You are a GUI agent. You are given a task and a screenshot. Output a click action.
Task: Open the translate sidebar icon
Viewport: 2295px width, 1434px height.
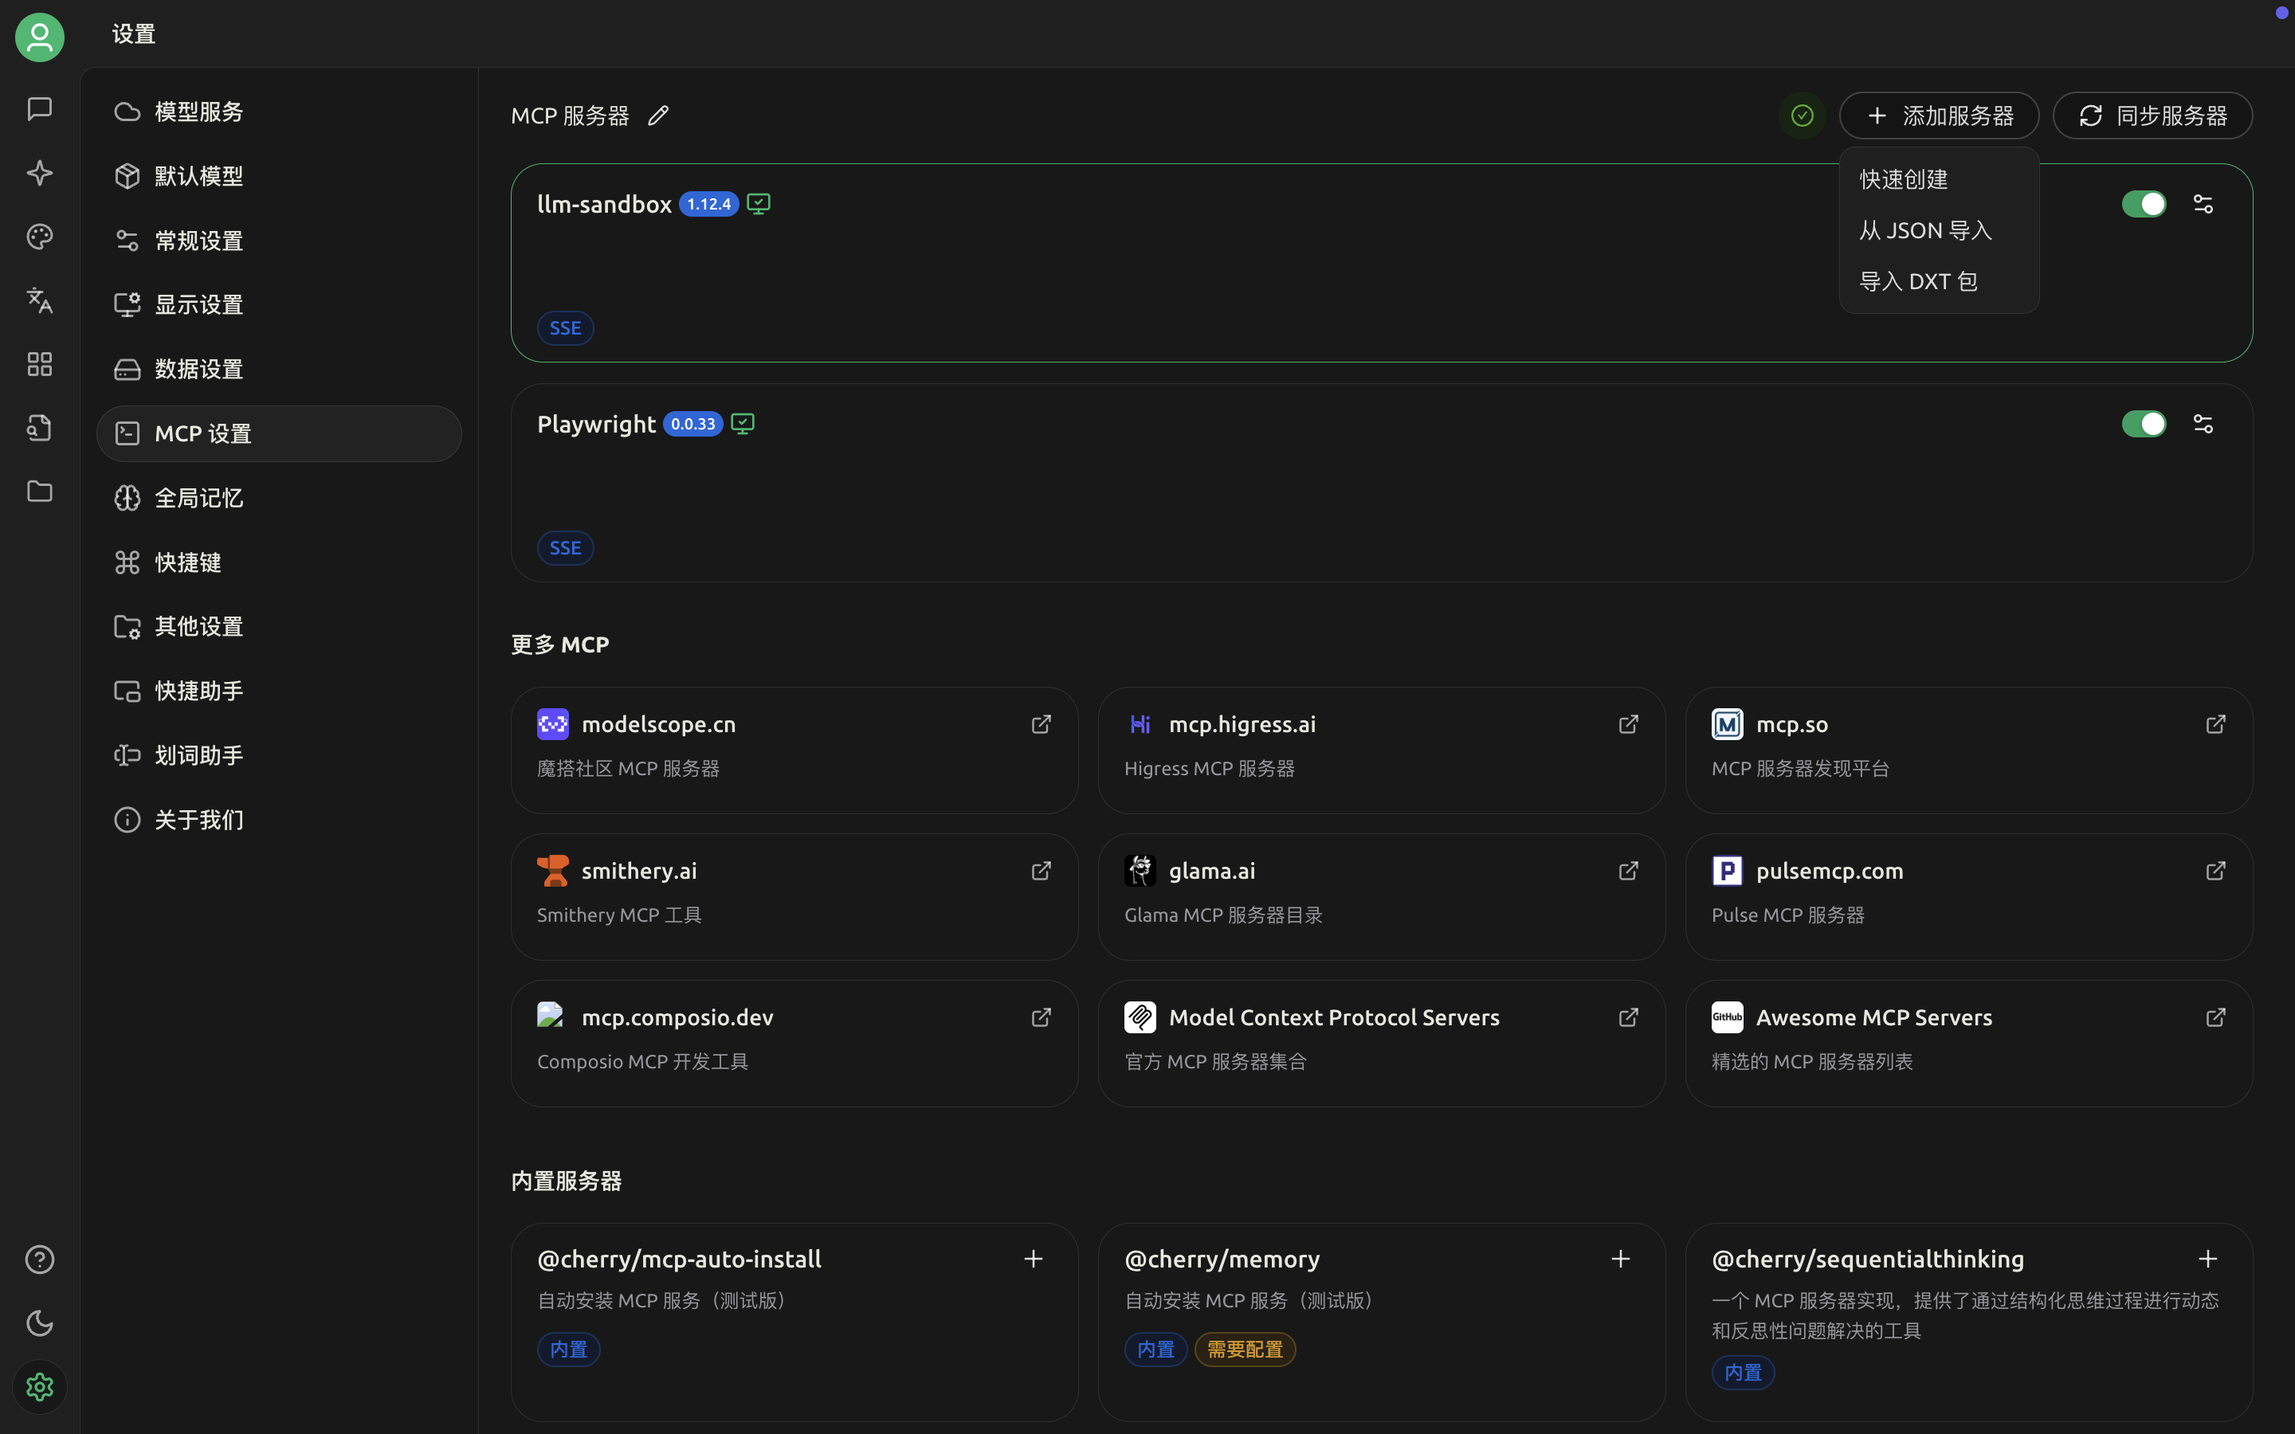[x=40, y=300]
